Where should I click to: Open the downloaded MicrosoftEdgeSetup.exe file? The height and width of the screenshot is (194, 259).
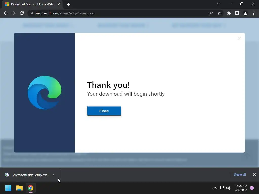coord(30,175)
